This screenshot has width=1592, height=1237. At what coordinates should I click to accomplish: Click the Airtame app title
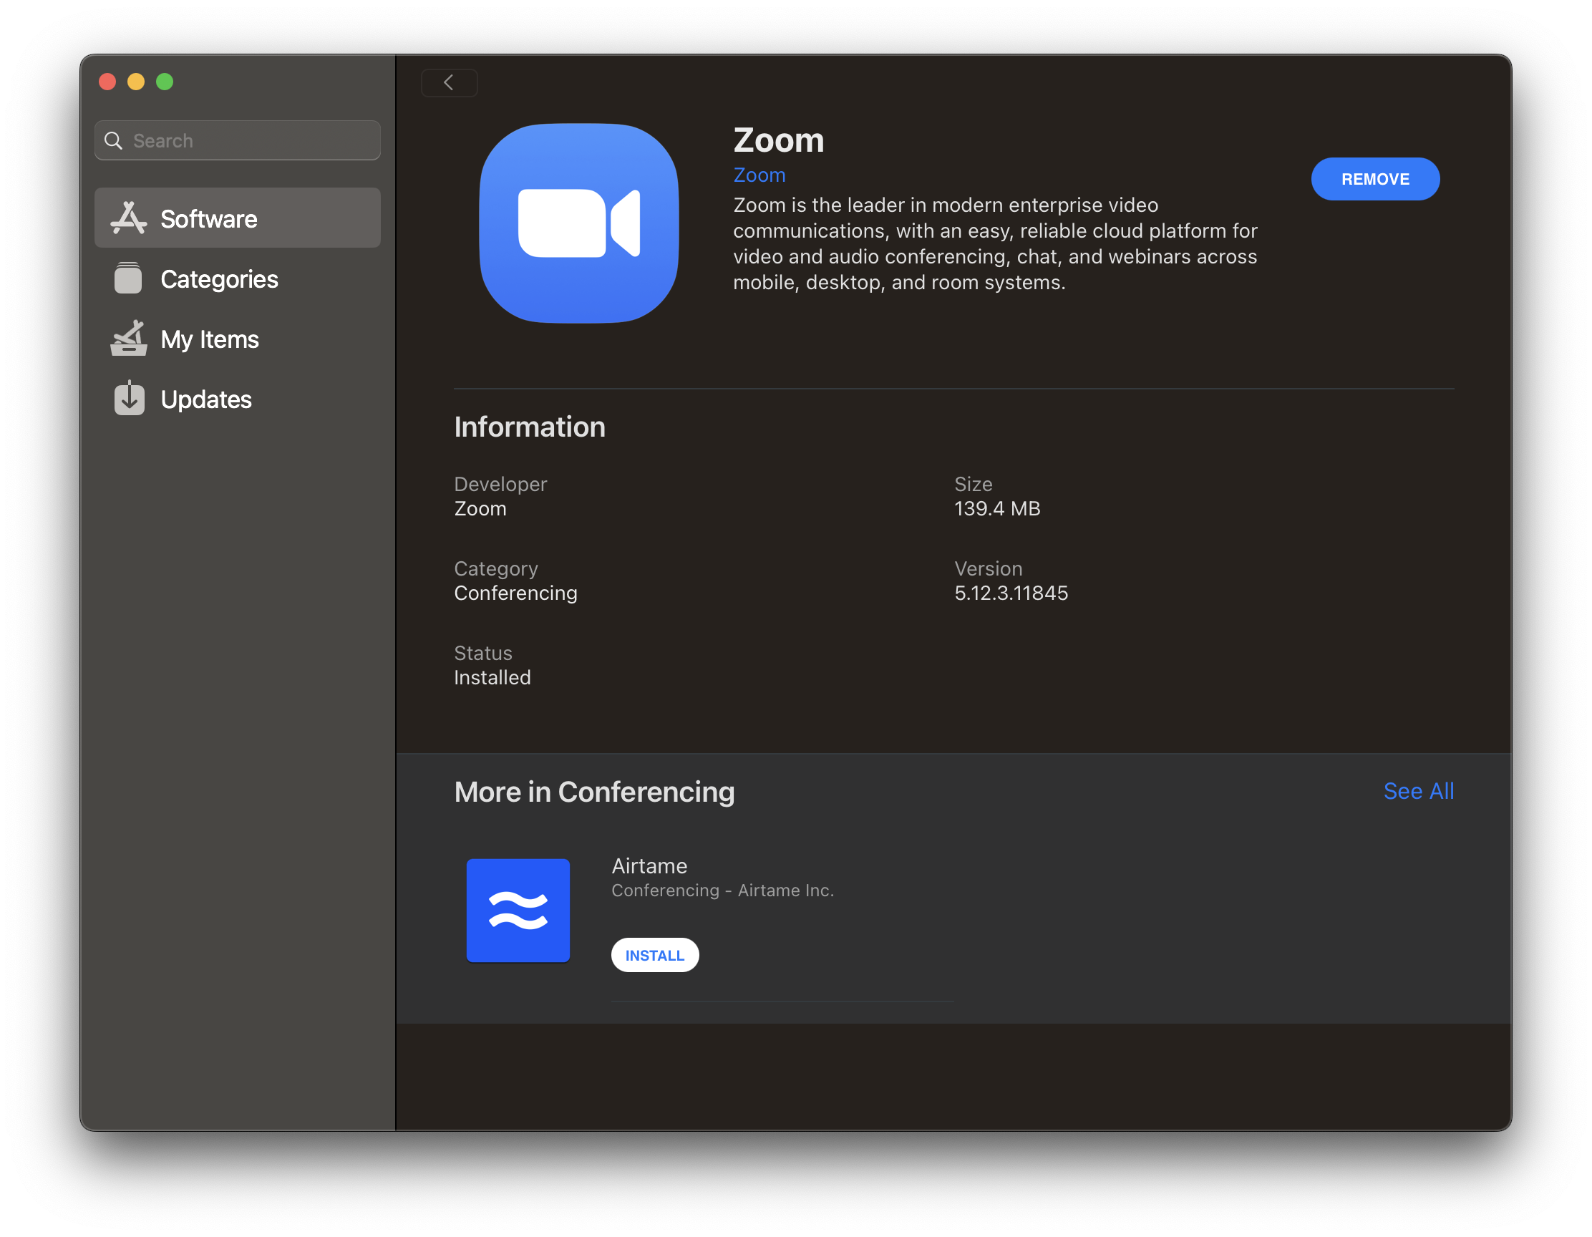[649, 866]
